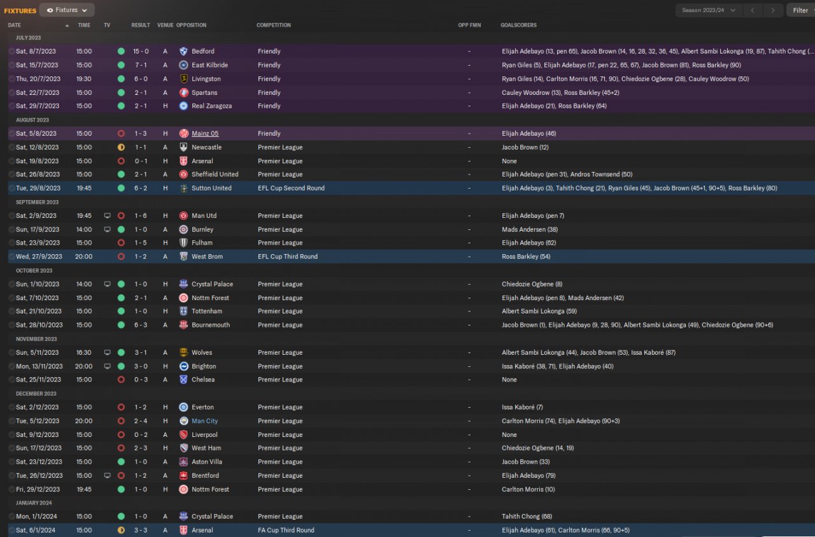Tick the circle for Thu, 20/7/2023 fixture
815x537 pixels.
[x=11, y=79]
